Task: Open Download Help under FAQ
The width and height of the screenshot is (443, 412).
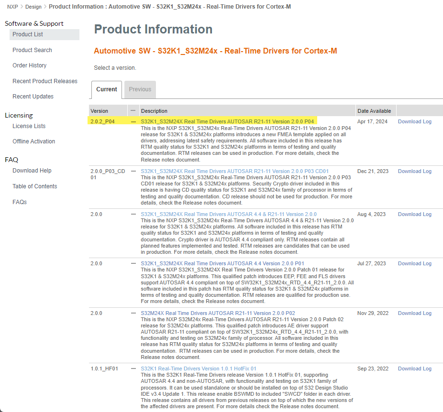Action: click(32, 171)
